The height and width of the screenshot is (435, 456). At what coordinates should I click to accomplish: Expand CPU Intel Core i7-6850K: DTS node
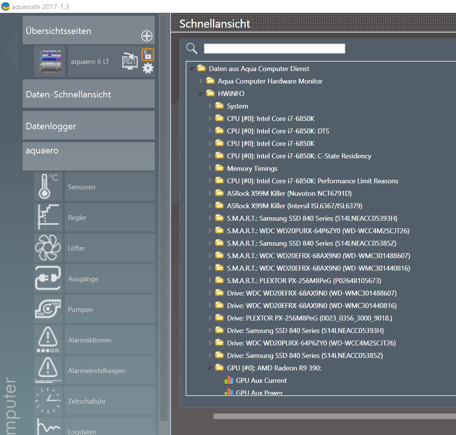[x=210, y=131]
